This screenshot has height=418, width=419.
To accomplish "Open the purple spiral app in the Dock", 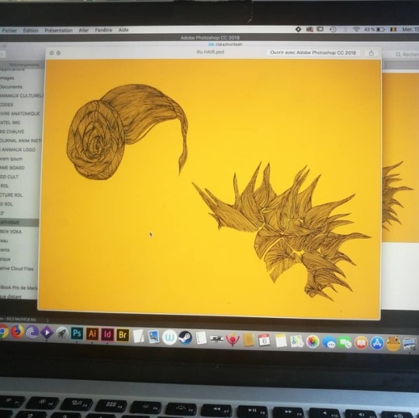I will [x=32, y=332].
